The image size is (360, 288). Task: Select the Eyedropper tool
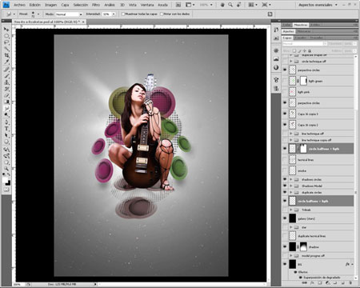click(x=6, y=62)
